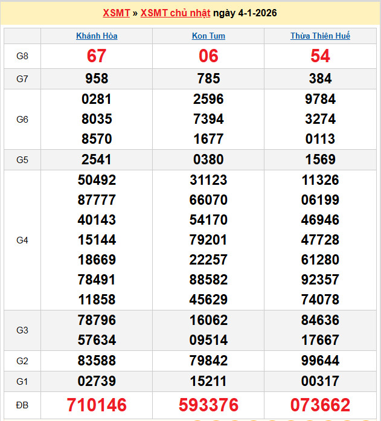
Task: Select the Thừa Thiên Huế G5 number 1569
Action: pos(320,160)
